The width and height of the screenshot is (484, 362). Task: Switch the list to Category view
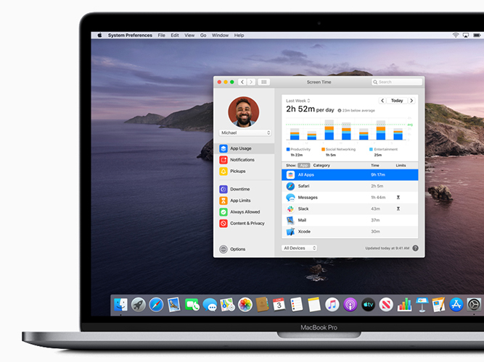point(321,166)
